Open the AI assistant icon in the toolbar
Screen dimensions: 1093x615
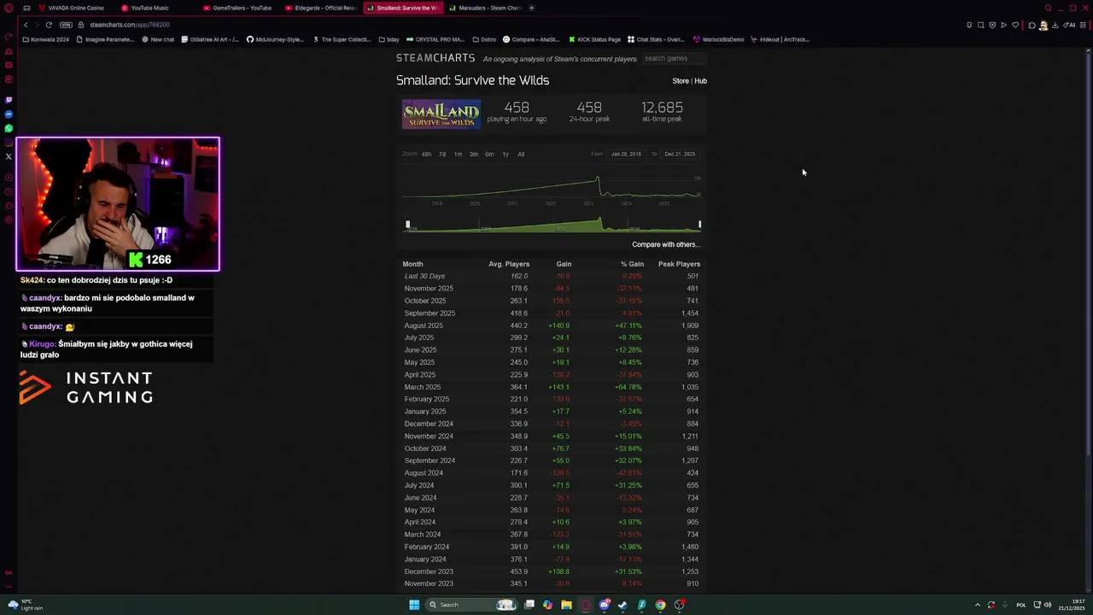coord(1069,25)
